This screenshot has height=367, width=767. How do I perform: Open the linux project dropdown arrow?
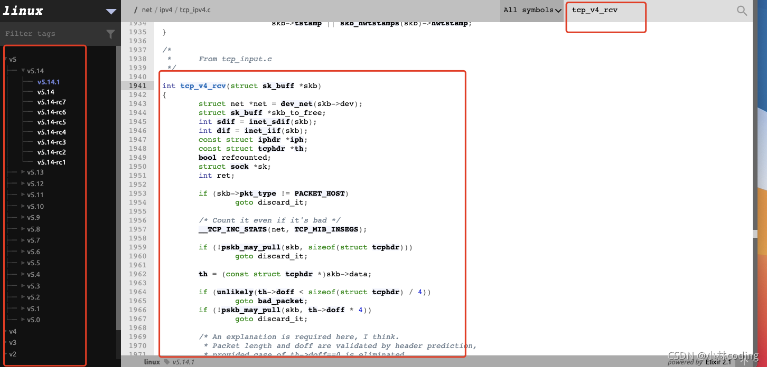click(111, 12)
